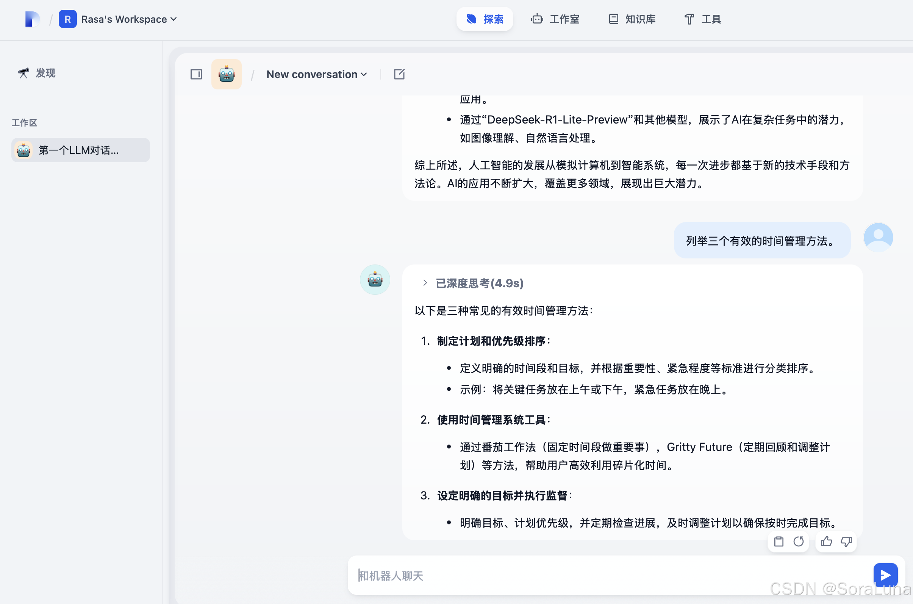Click the chatbot avatar beside the answer
This screenshot has width=913, height=604.
[375, 280]
